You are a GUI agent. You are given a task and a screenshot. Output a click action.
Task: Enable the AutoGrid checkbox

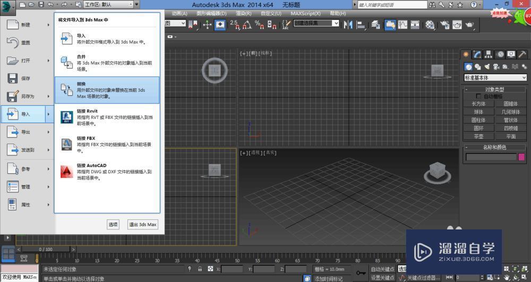point(478,96)
